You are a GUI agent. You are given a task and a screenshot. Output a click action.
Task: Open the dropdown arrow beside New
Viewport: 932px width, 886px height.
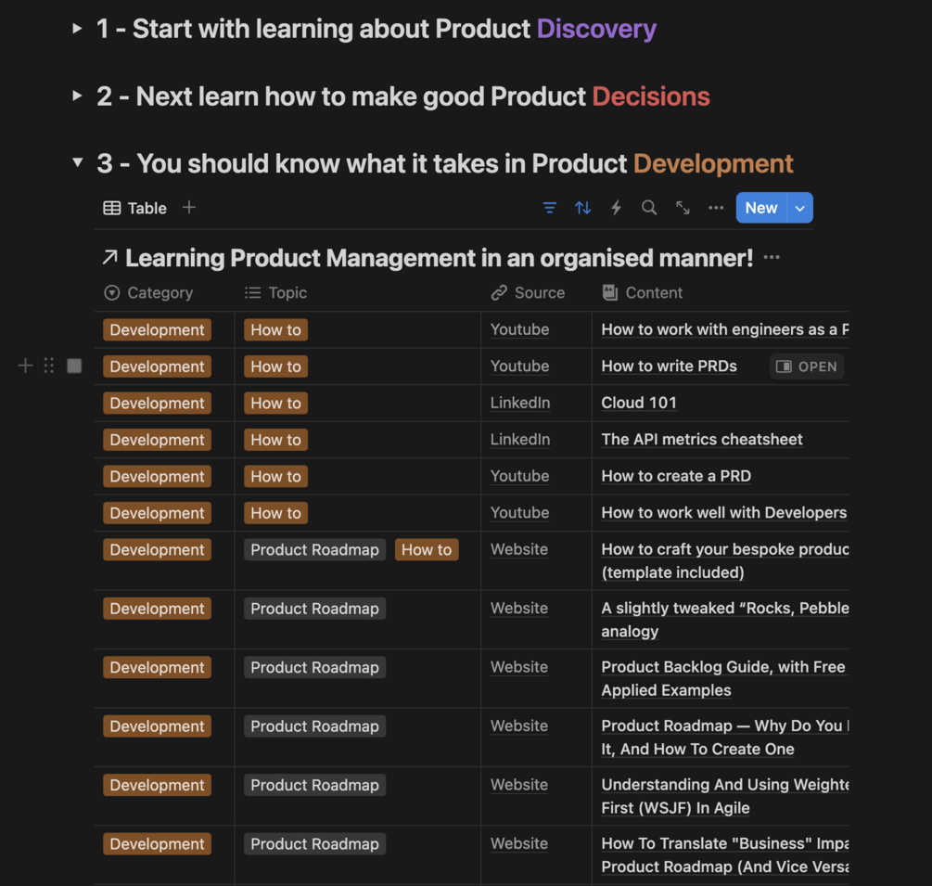pos(800,208)
